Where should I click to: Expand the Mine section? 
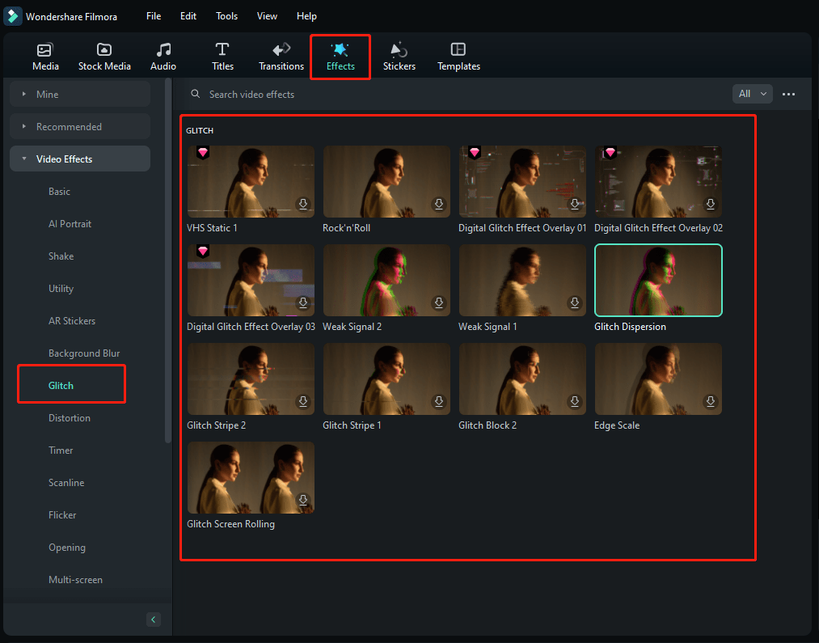(78, 93)
